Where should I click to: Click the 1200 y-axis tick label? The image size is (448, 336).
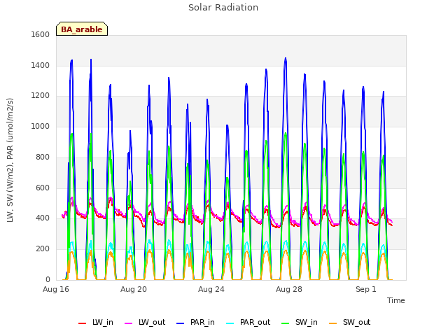coord(41,96)
